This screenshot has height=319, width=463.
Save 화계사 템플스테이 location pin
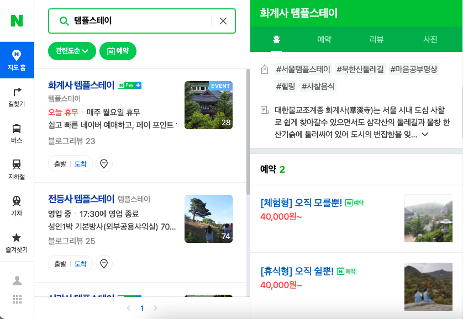tap(104, 163)
